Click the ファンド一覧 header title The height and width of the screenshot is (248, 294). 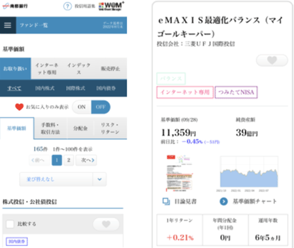coord(34,25)
